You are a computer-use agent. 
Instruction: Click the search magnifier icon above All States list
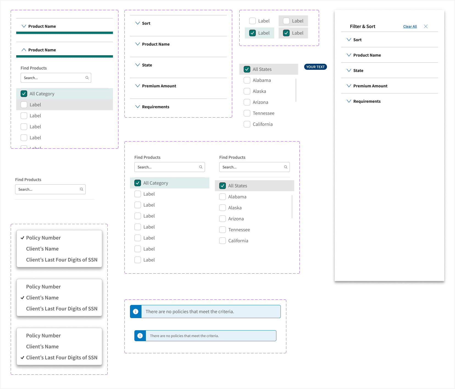285,167
